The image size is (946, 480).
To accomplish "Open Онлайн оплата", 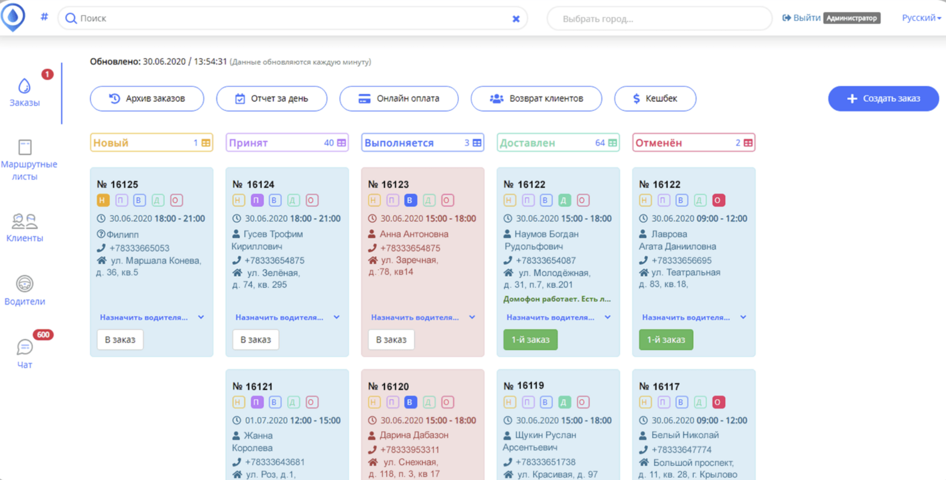I will pos(399,98).
